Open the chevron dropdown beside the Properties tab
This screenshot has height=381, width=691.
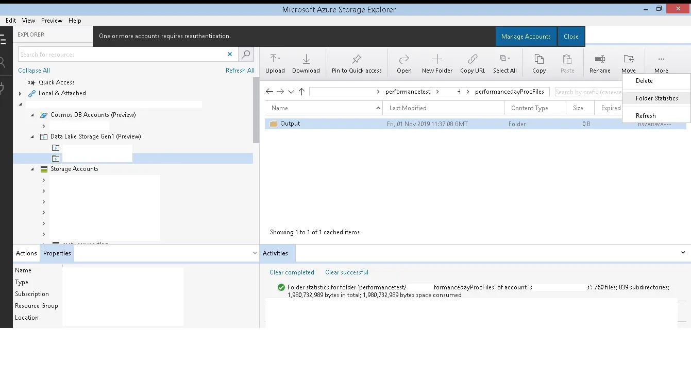tap(255, 253)
